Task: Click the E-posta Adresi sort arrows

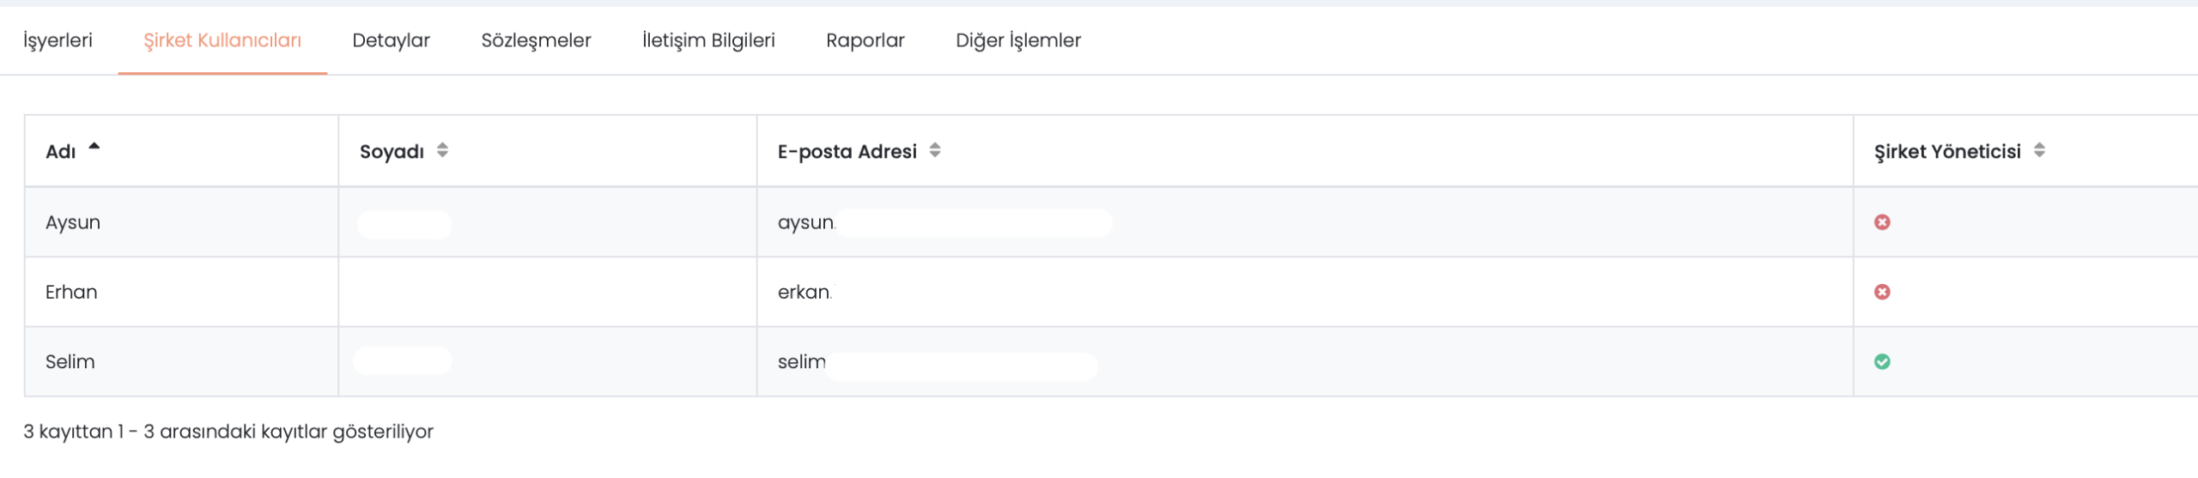Action: 935,150
